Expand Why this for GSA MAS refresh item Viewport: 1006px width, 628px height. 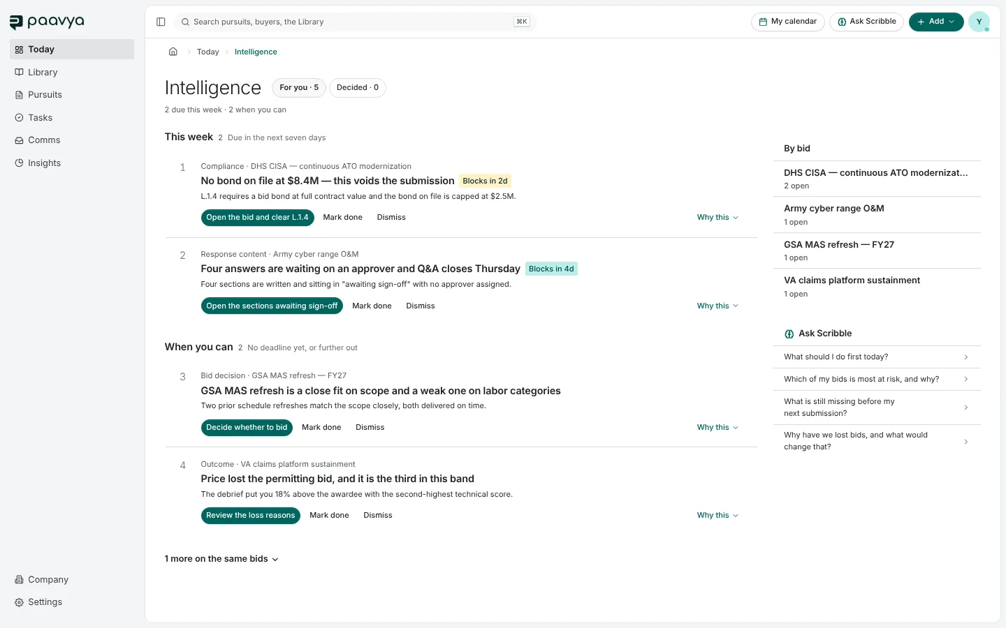[x=717, y=427]
